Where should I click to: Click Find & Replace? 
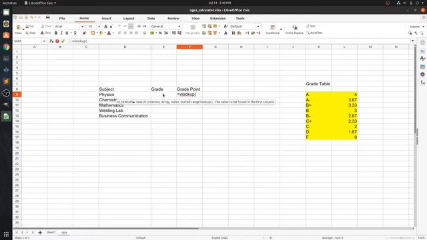294,29
